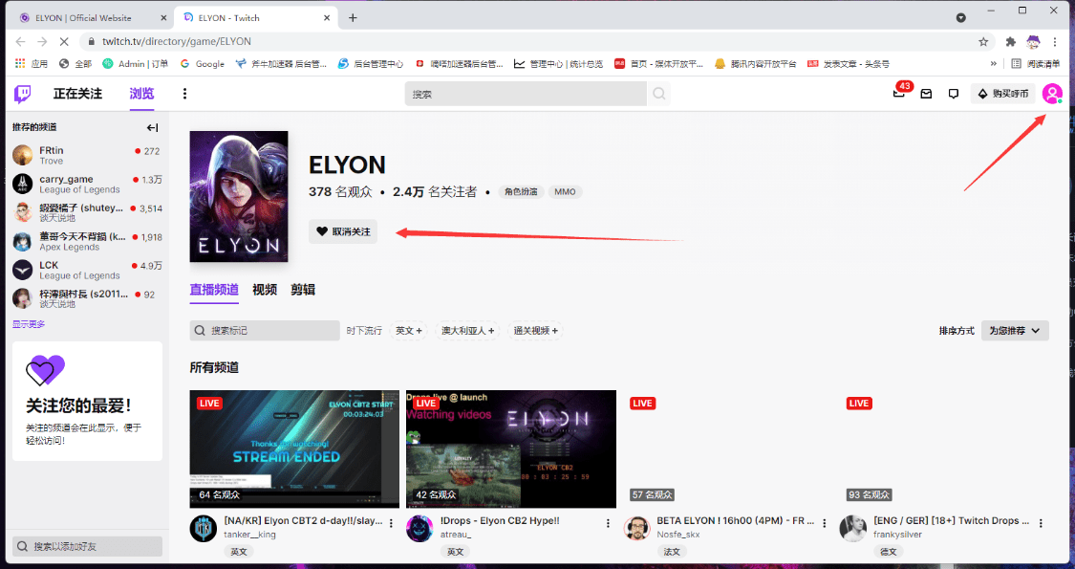Open stream title !Drops - Elyon CB2 Hype!!
The image size is (1075, 569).
(x=500, y=521)
